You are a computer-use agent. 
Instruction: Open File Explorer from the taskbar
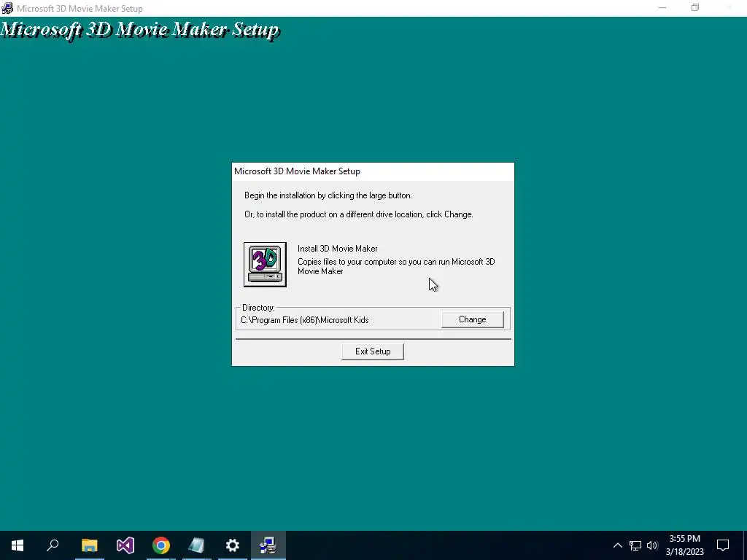pos(89,545)
